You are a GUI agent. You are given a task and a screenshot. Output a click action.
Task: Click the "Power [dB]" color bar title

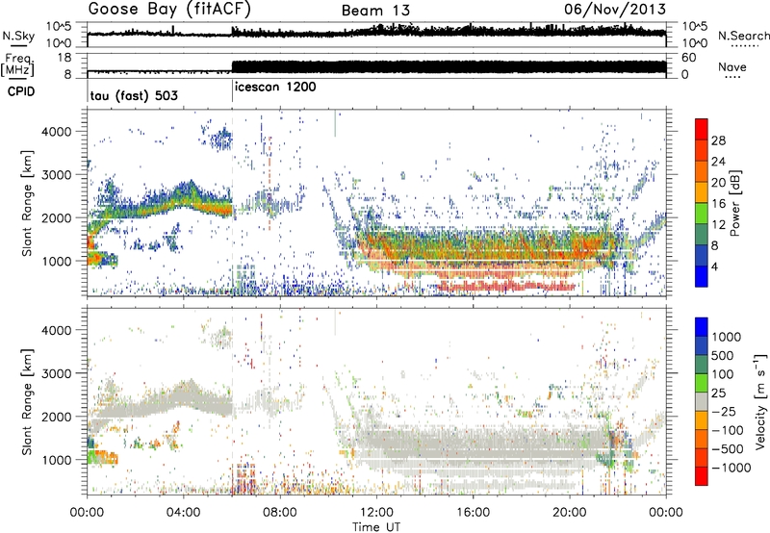(x=735, y=203)
